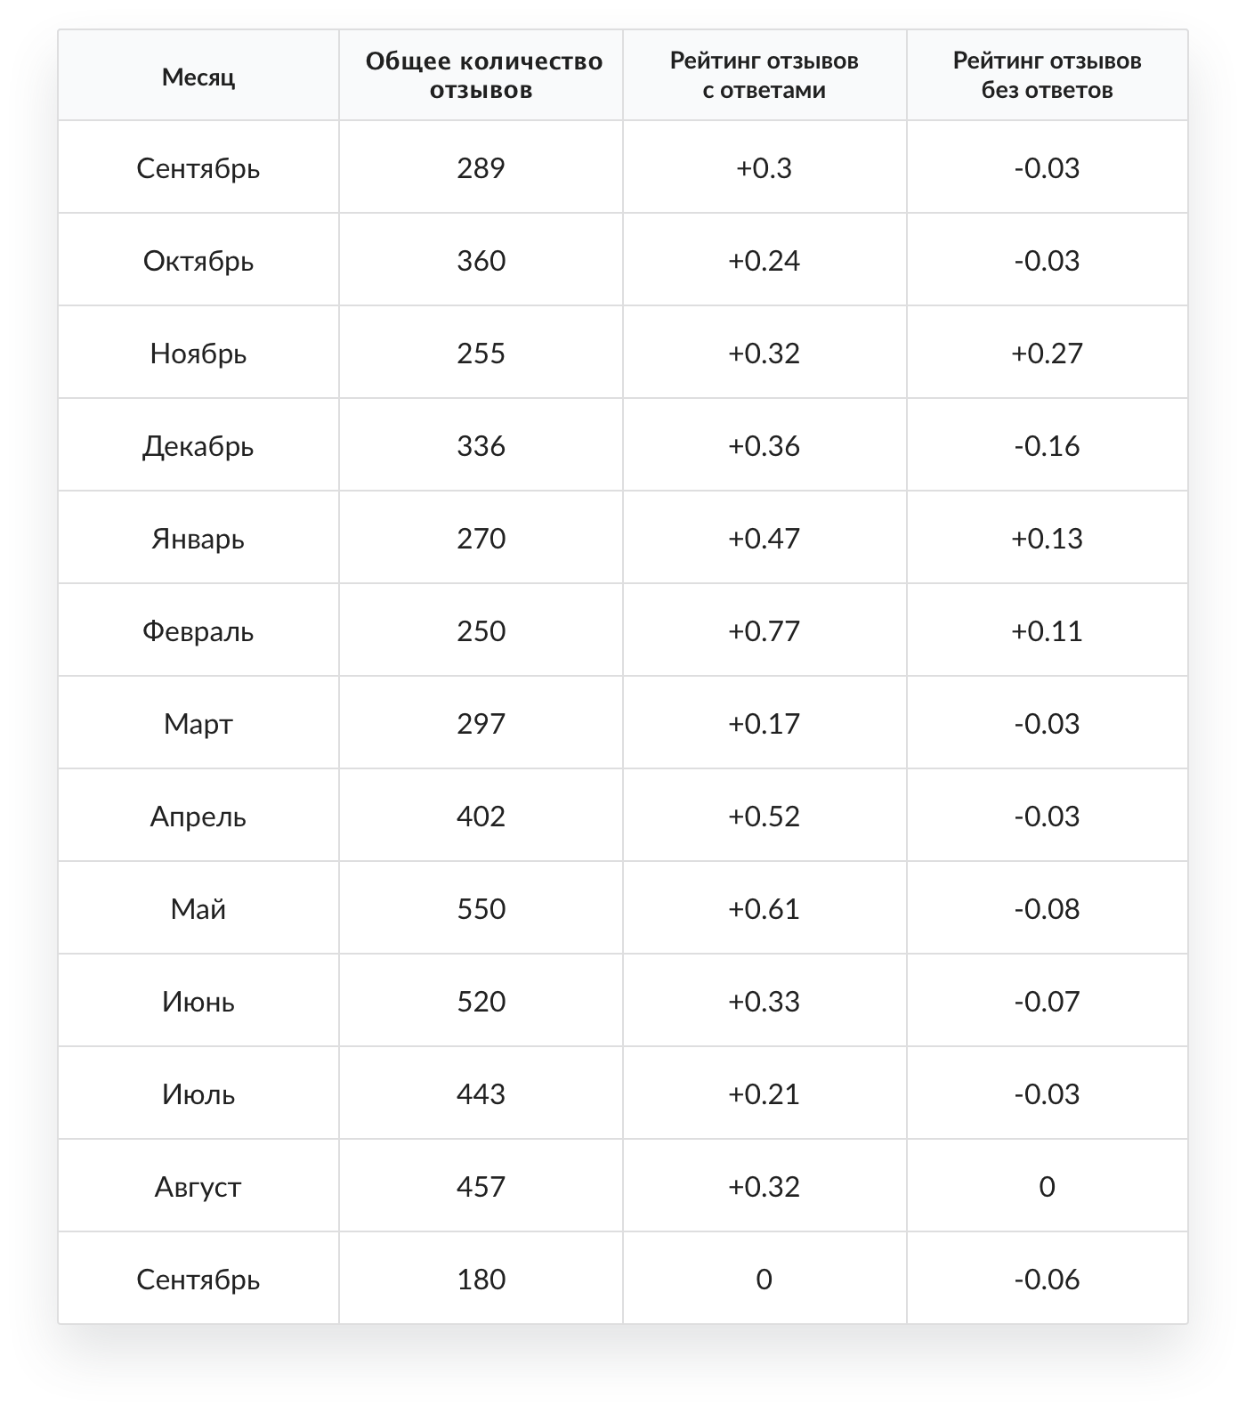The image size is (1246, 1414).
Task: Select the "Апрель" month cell
Action: click(x=198, y=817)
